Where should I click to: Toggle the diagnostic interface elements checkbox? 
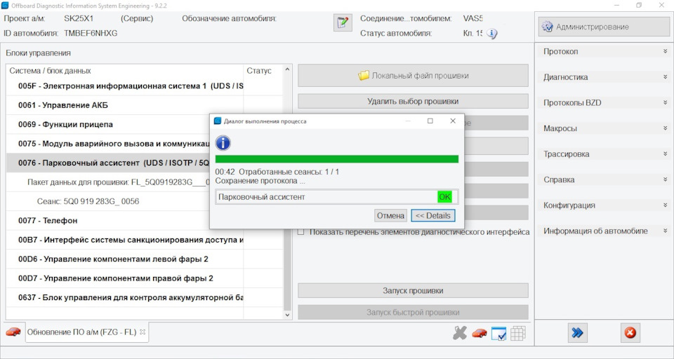pyautogui.click(x=301, y=232)
